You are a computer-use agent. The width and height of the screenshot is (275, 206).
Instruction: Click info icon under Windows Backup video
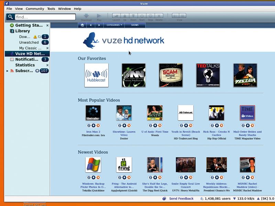89,178
